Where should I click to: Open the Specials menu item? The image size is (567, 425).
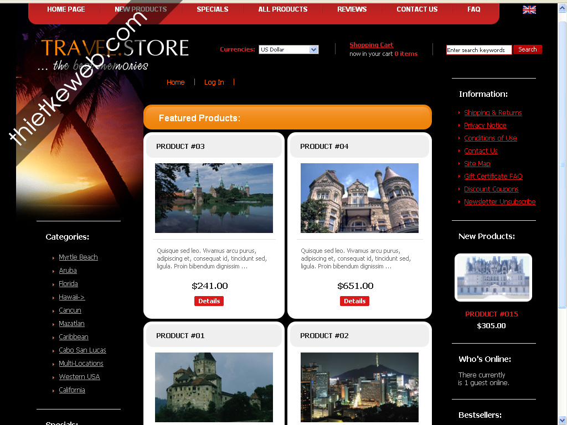pos(212,9)
